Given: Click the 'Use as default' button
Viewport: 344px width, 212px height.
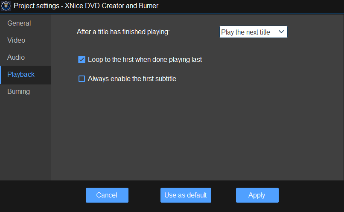Looking at the screenshot, I should tap(186, 195).
